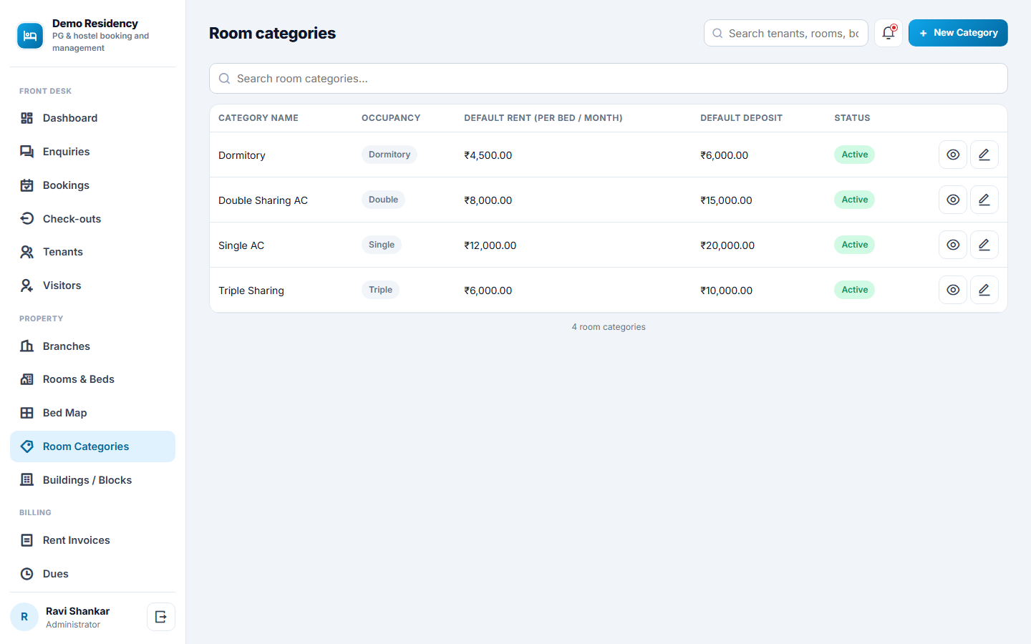Open Branches under Property
Screen dimensions: 1031x644
coord(92,346)
